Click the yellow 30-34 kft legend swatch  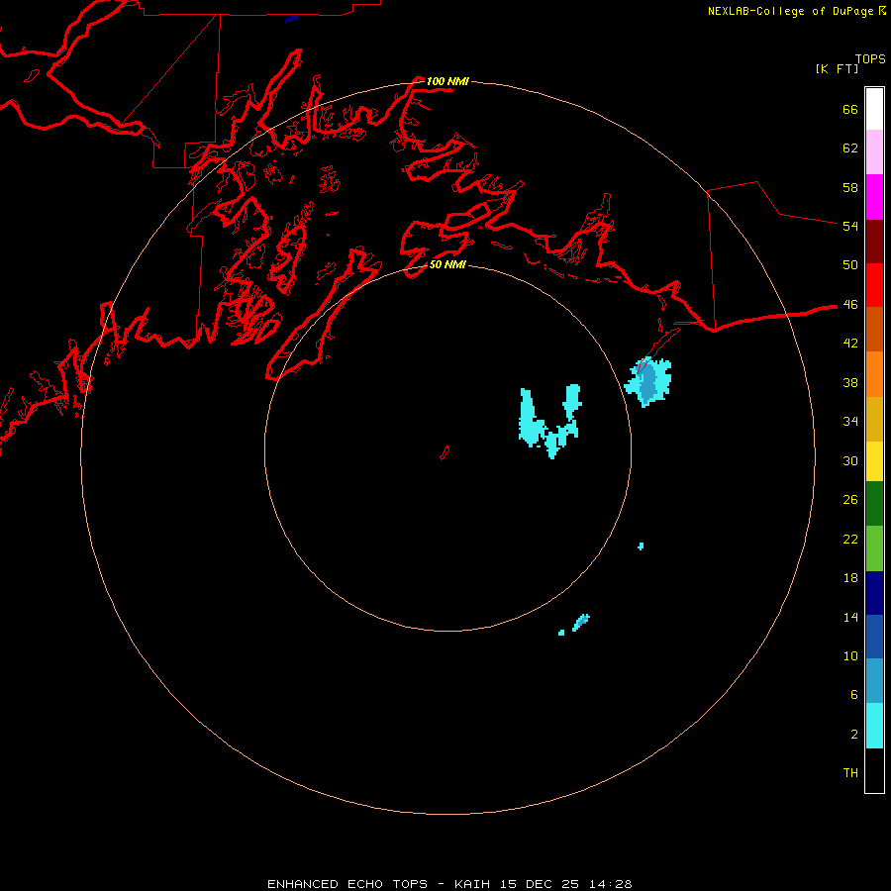pos(874,460)
